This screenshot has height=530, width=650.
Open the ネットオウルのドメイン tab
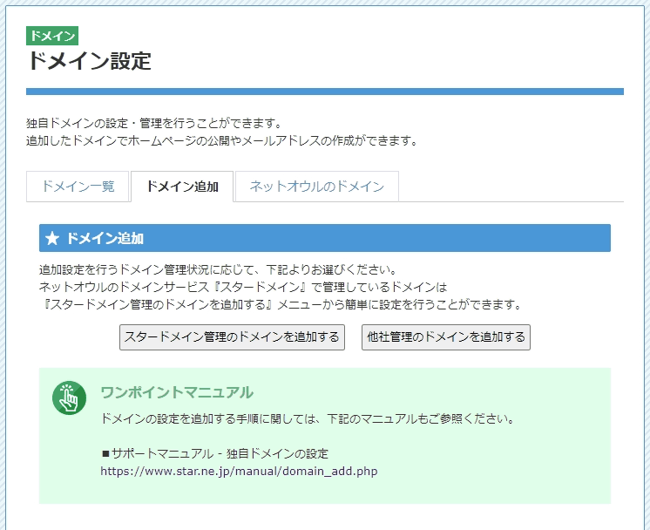pyautogui.click(x=316, y=187)
